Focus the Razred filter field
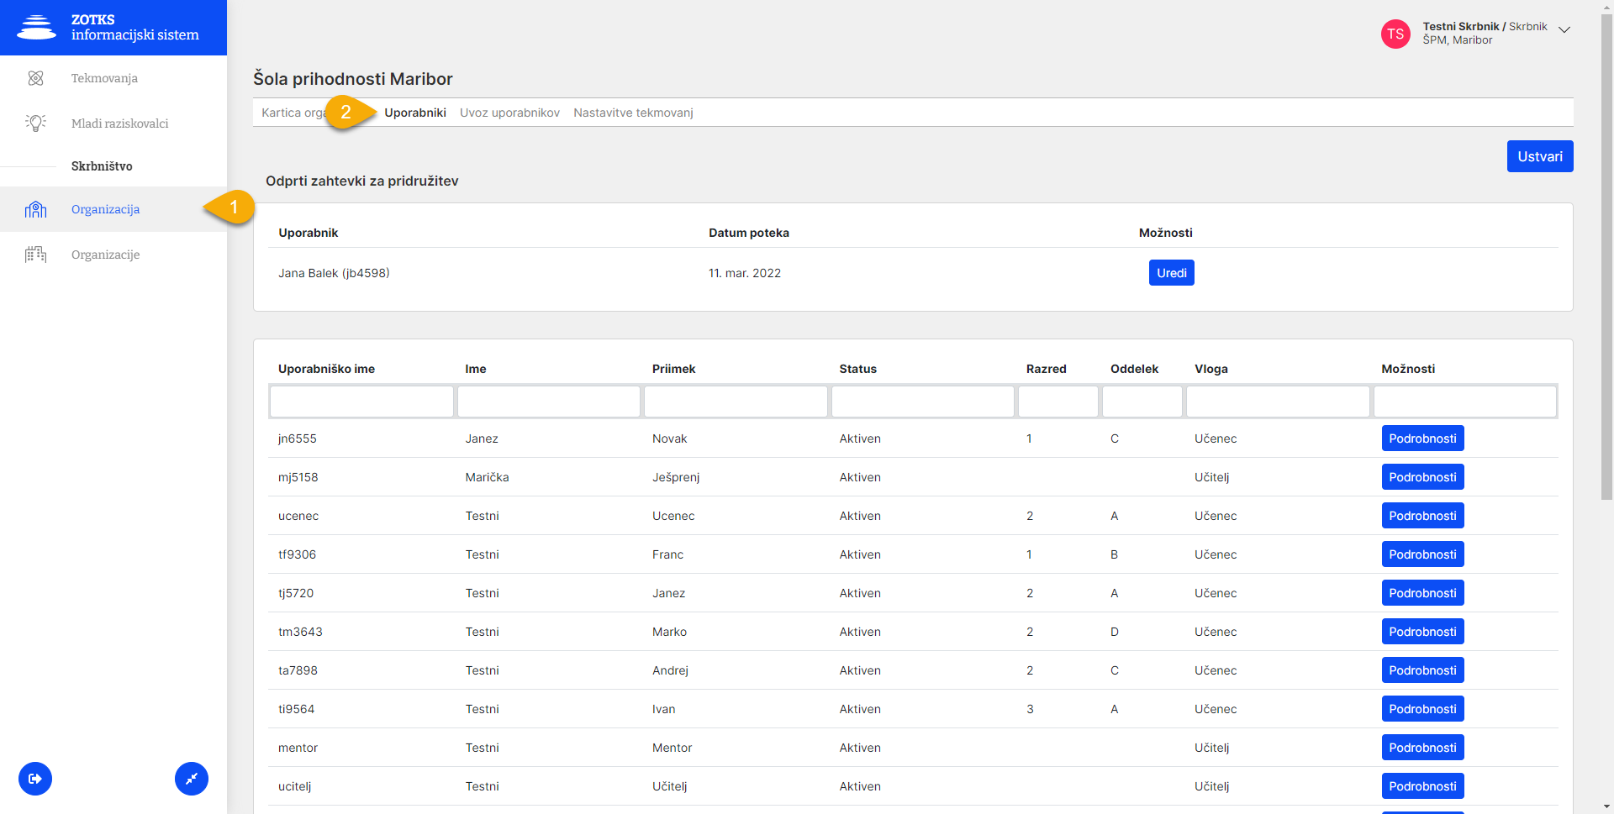This screenshot has width=1614, height=814. 1058,402
